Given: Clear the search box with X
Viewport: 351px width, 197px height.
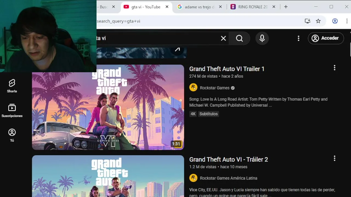Looking at the screenshot, I should 223,38.
